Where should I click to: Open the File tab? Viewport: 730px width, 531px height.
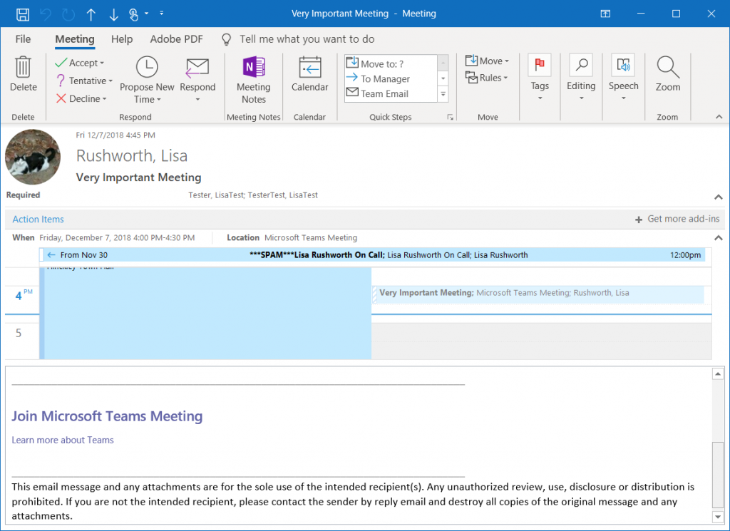23,39
